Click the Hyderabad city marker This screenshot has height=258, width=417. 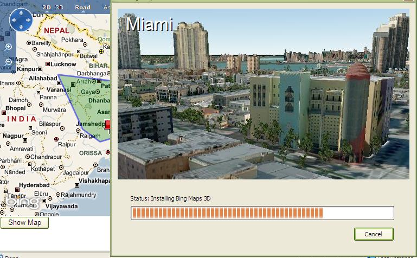[x=17, y=190]
